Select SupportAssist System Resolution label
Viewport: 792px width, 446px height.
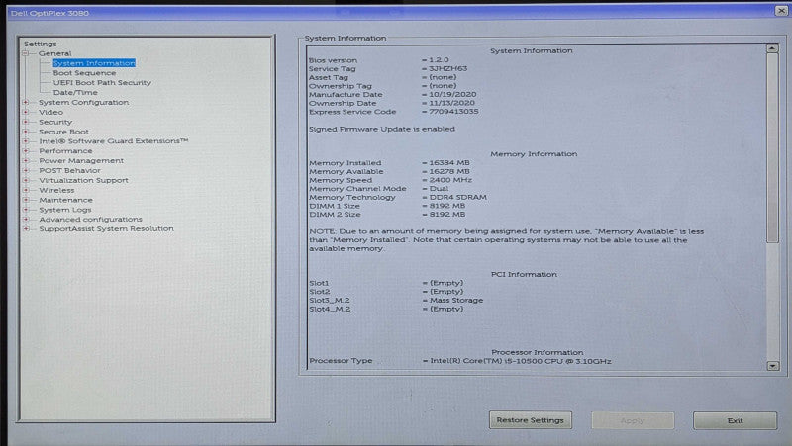[x=106, y=229]
